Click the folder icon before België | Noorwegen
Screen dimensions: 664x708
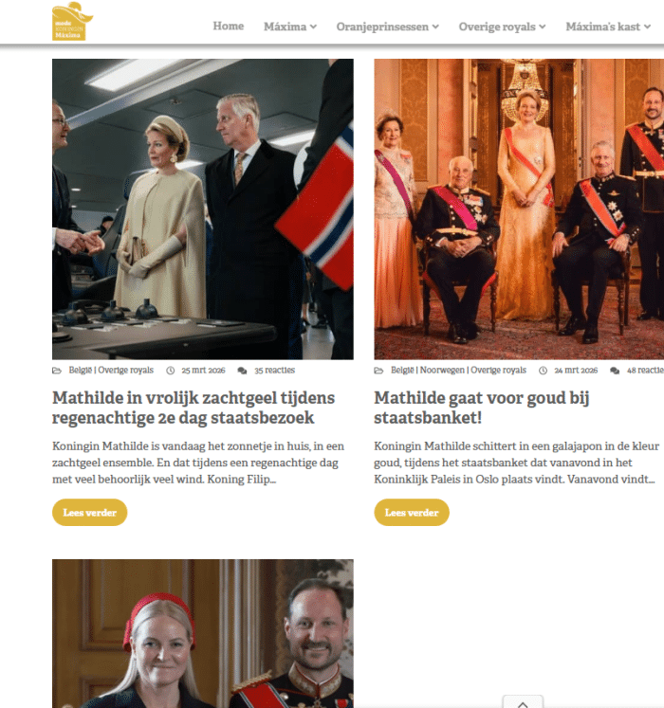click(378, 371)
